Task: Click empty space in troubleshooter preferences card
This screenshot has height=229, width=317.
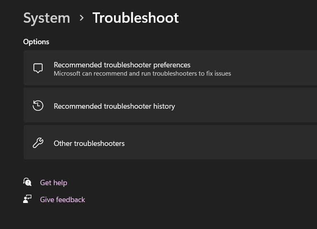Action: [x=273, y=68]
